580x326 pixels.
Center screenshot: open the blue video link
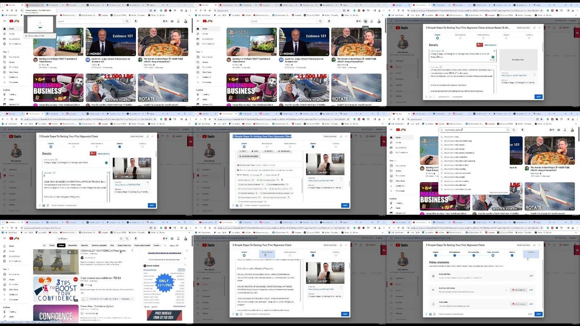tap(321, 180)
